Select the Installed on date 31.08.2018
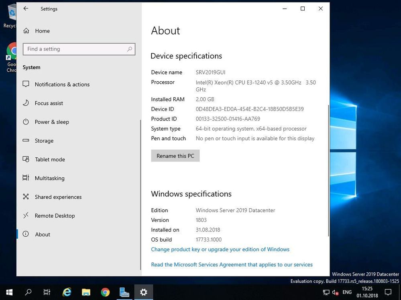The height and width of the screenshot is (300, 401). point(208,230)
